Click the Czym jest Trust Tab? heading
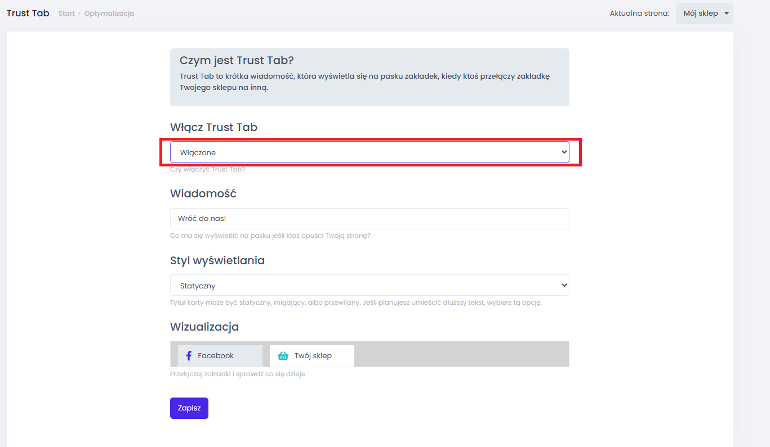770x447 pixels. pos(237,60)
